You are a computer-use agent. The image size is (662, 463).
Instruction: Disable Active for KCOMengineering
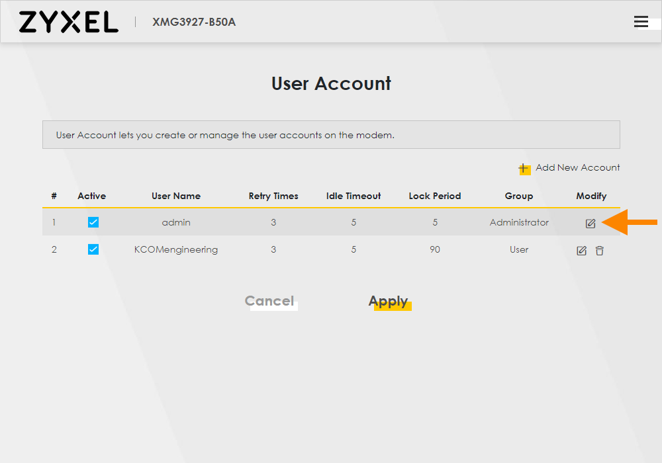point(93,249)
